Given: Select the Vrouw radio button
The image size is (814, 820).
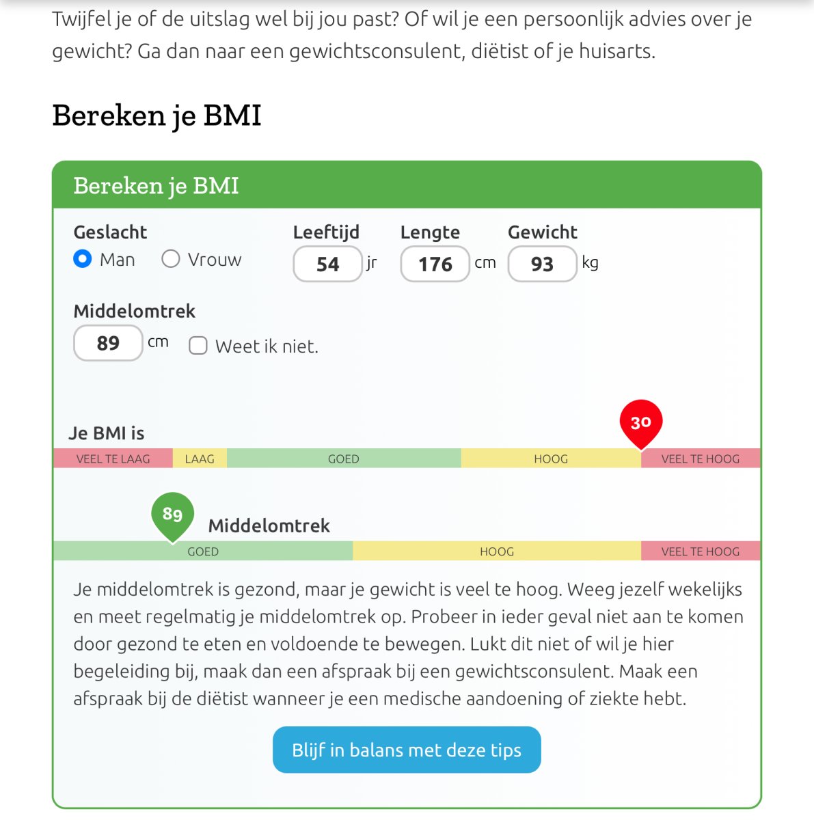Looking at the screenshot, I should pyautogui.click(x=171, y=259).
